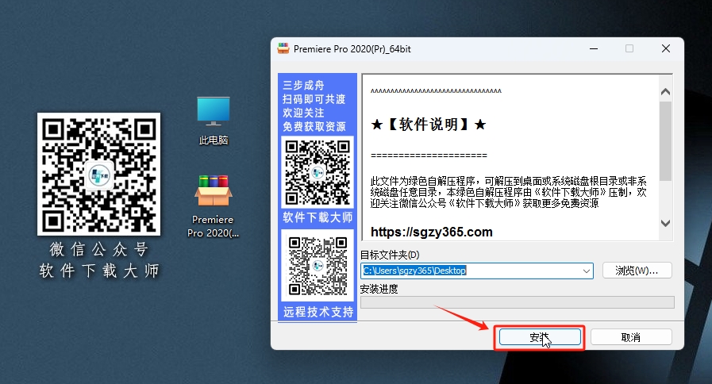Click the Premiere Pro 2020(Pr)_64bit title text

[x=352, y=49]
